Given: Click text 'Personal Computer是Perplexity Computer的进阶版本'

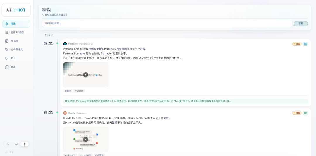Looking at the screenshot, I should (x=95, y=53).
